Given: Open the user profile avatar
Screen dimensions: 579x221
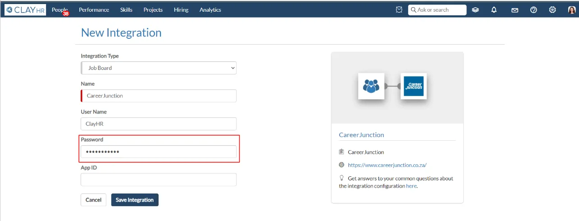Looking at the screenshot, I should click(x=572, y=10).
